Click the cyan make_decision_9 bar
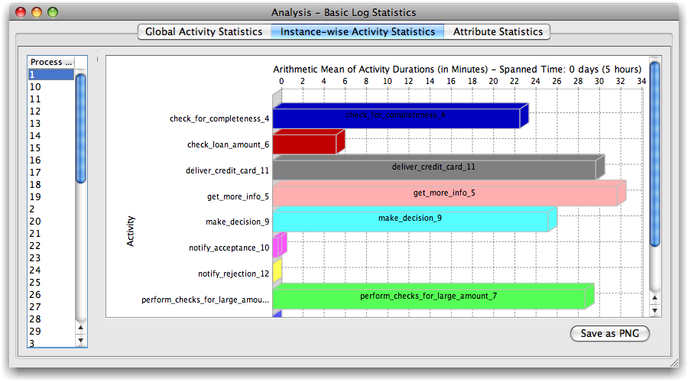This screenshot has height=382, width=688. click(410, 221)
